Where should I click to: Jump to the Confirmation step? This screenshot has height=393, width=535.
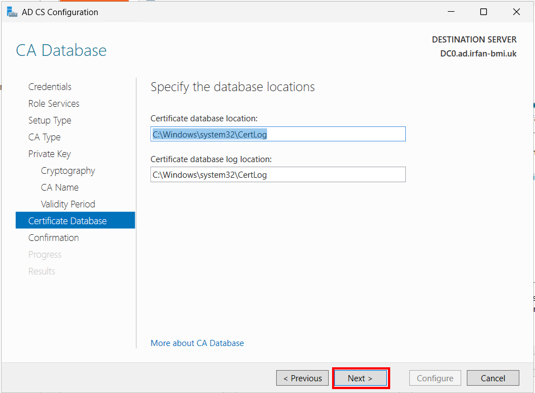54,238
